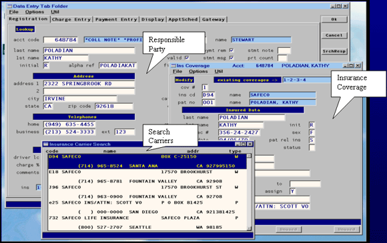Click scroll down arrow in carrier list
This screenshot has width=387, height=243.
[249, 228]
